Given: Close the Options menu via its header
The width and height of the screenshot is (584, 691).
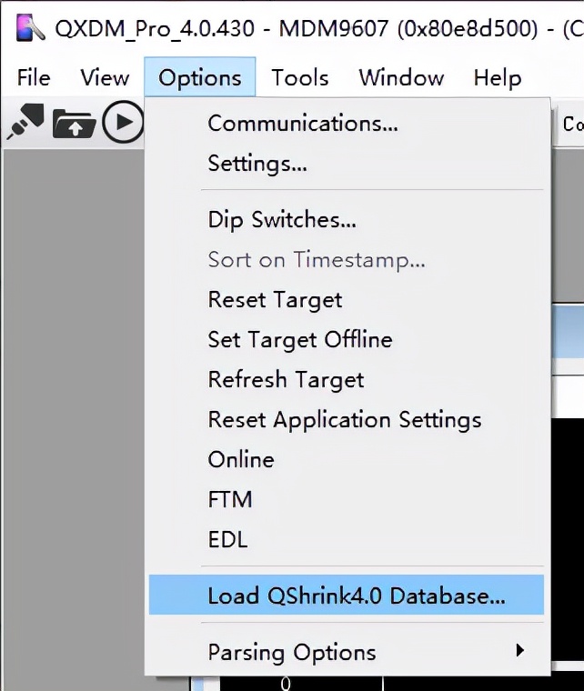Looking at the screenshot, I should pyautogui.click(x=199, y=77).
